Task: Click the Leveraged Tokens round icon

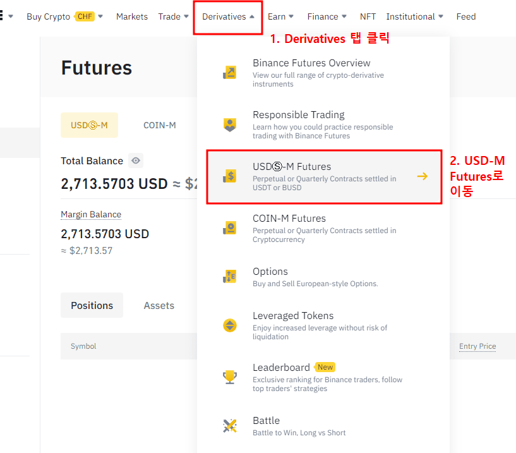Action: (x=230, y=325)
